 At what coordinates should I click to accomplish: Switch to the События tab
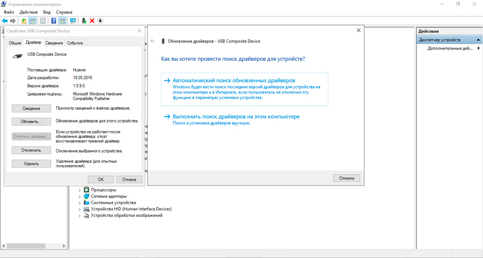(x=75, y=43)
